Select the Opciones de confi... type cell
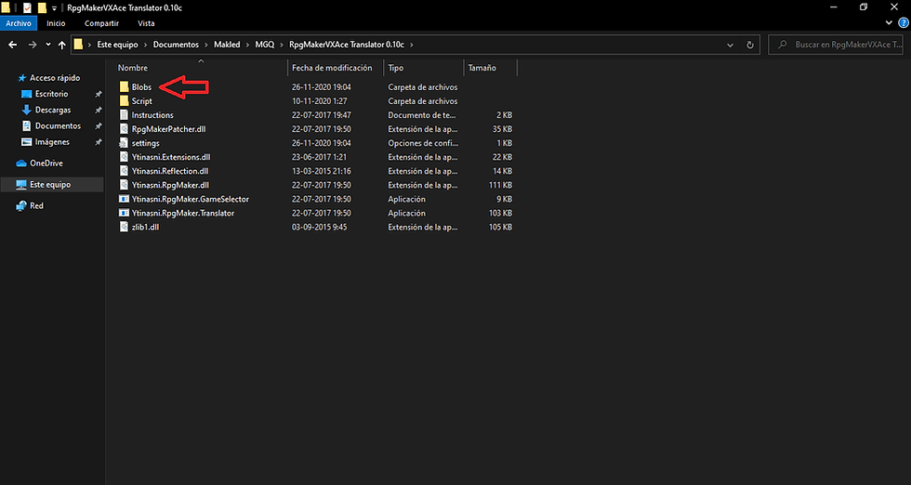 pyautogui.click(x=423, y=143)
